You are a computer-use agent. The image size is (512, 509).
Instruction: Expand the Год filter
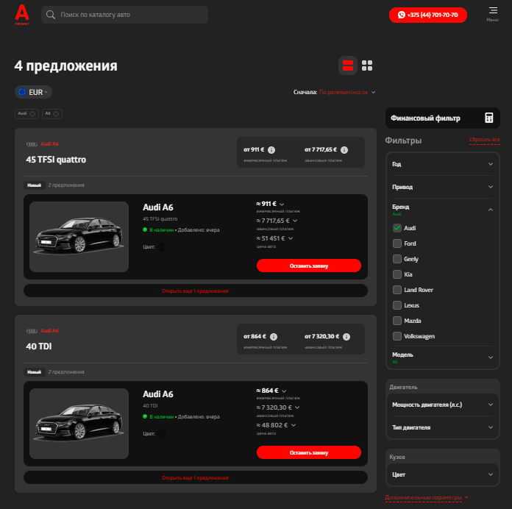click(x=442, y=164)
